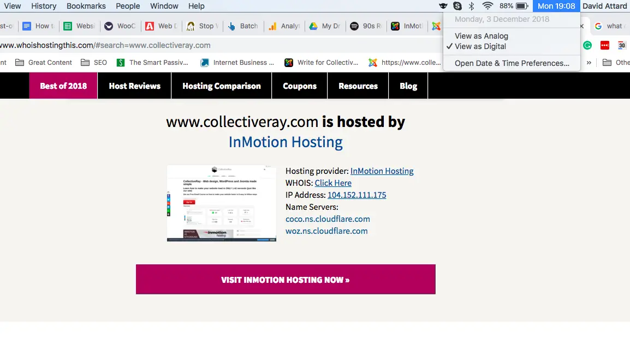Click the Hosting provider InMotion Hosting link
Image resolution: width=630 pixels, height=339 pixels.
[x=382, y=171]
